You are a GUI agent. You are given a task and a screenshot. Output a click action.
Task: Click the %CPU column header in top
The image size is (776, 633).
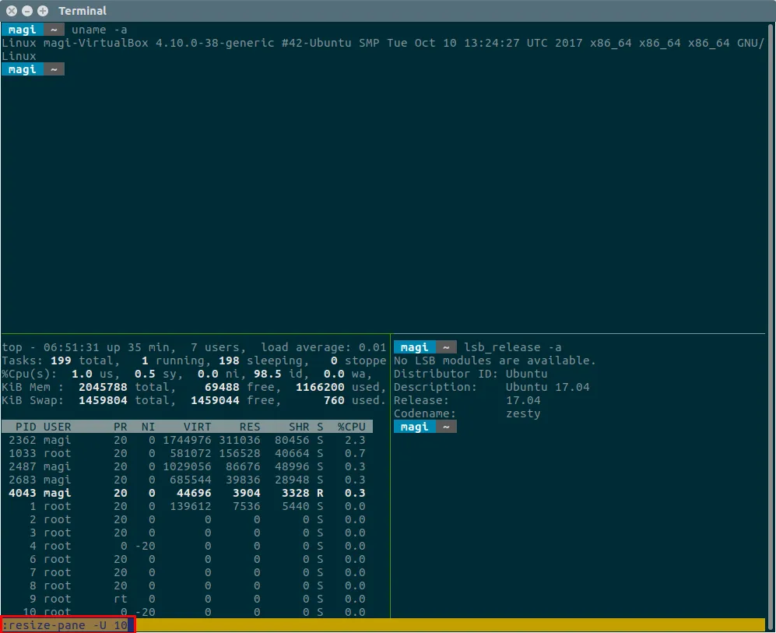351,427
